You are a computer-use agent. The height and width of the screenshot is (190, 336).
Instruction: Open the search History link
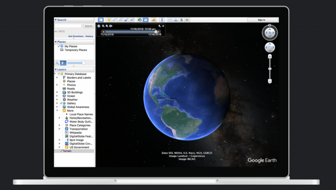89,36
